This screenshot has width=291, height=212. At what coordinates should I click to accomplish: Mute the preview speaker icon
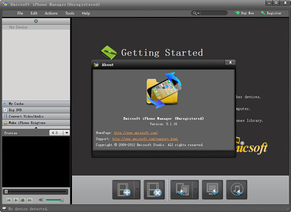[x=41, y=200]
